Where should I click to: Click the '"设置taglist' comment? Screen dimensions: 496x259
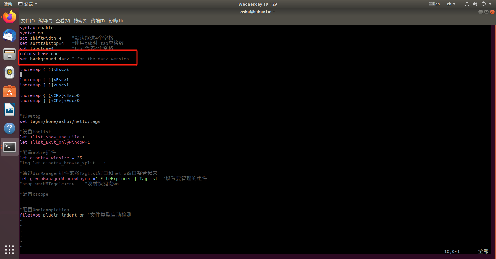(x=35, y=132)
